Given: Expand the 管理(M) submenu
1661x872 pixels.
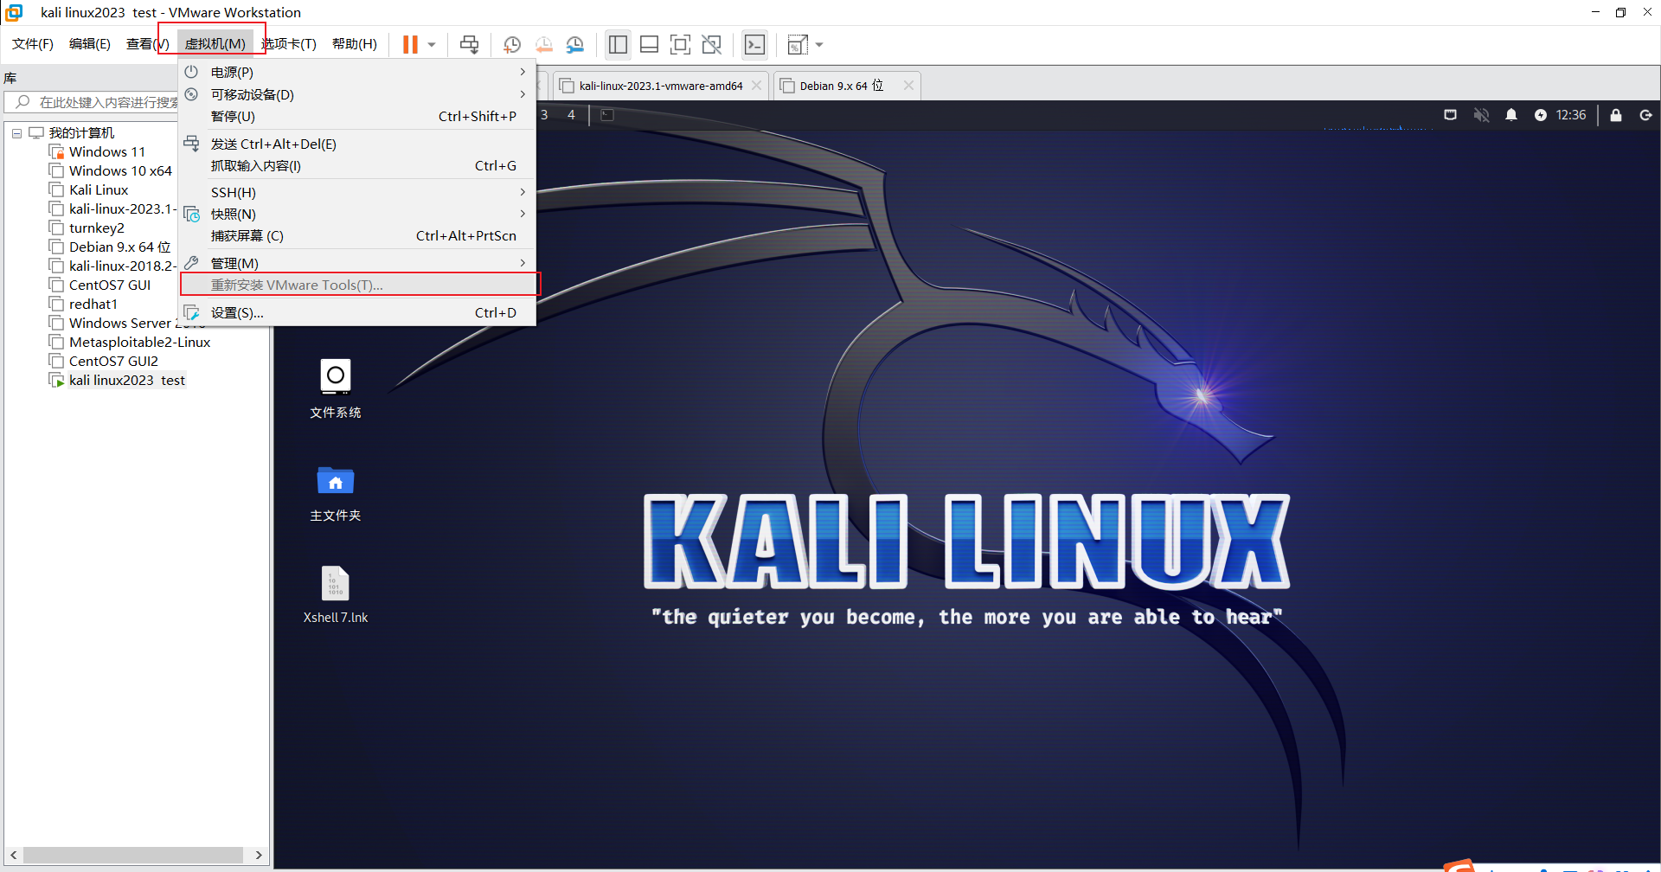Looking at the screenshot, I should coord(357,263).
